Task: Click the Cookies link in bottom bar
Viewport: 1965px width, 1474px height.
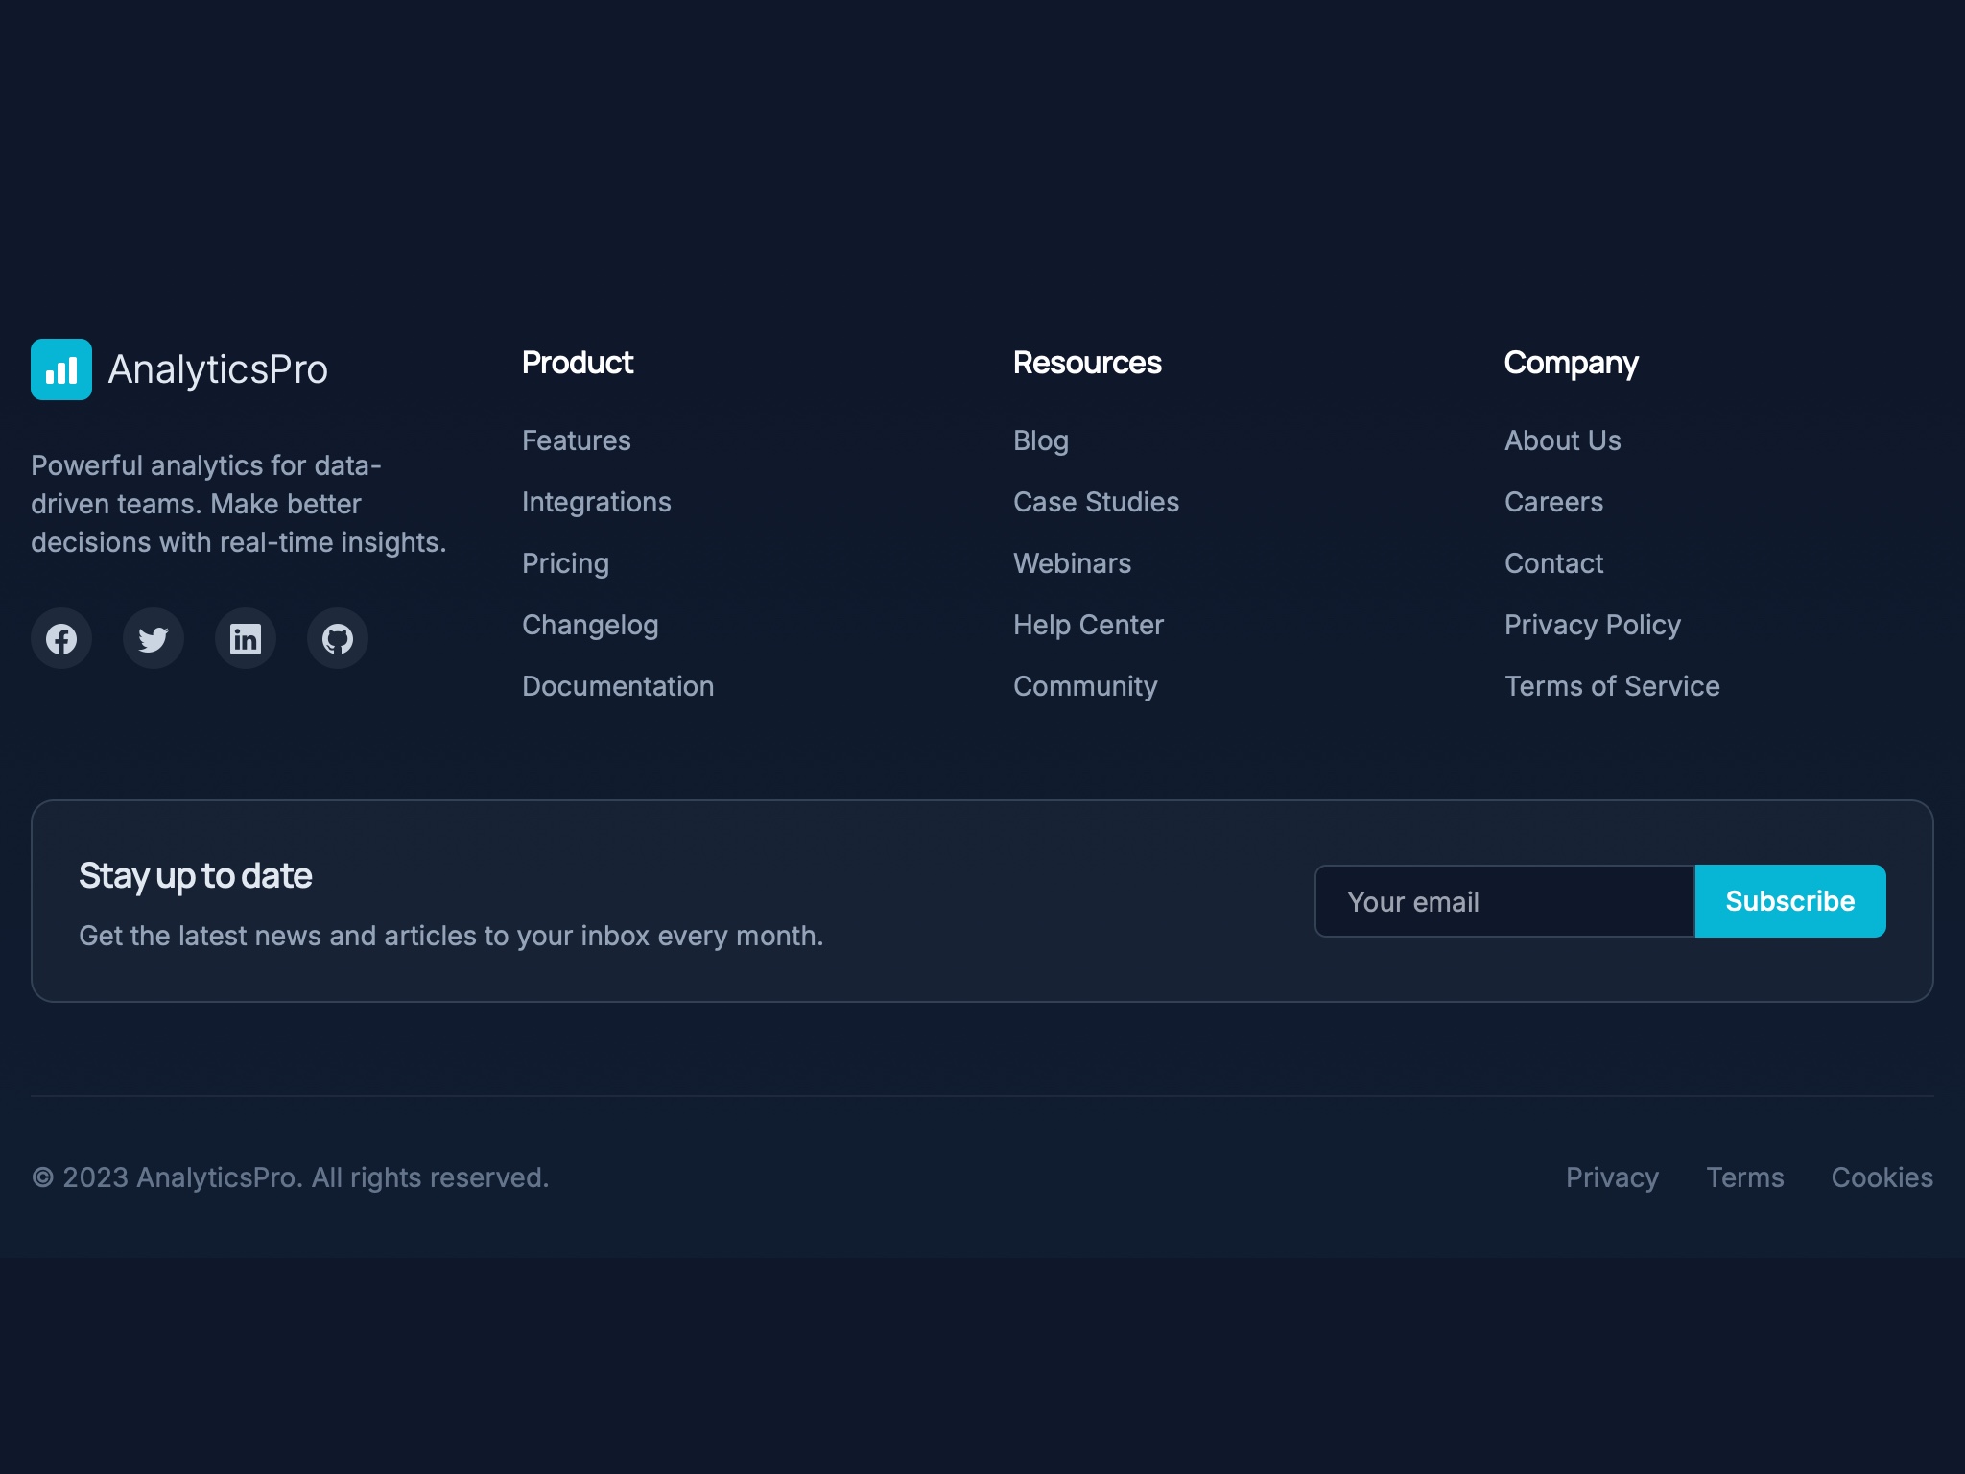Action: tap(1882, 1177)
